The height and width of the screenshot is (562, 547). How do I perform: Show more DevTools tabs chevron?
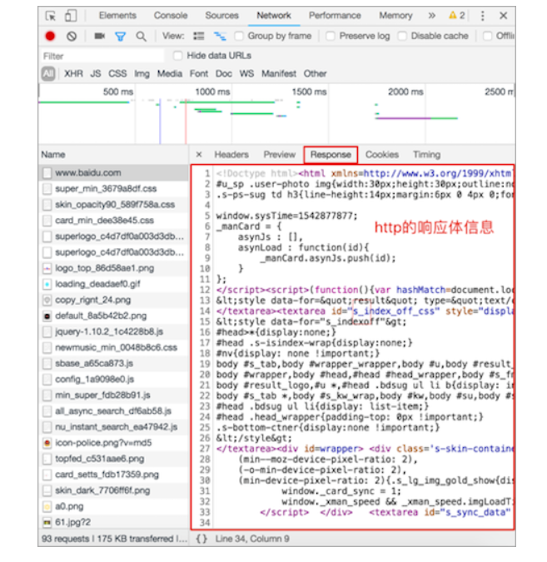click(432, 16)
